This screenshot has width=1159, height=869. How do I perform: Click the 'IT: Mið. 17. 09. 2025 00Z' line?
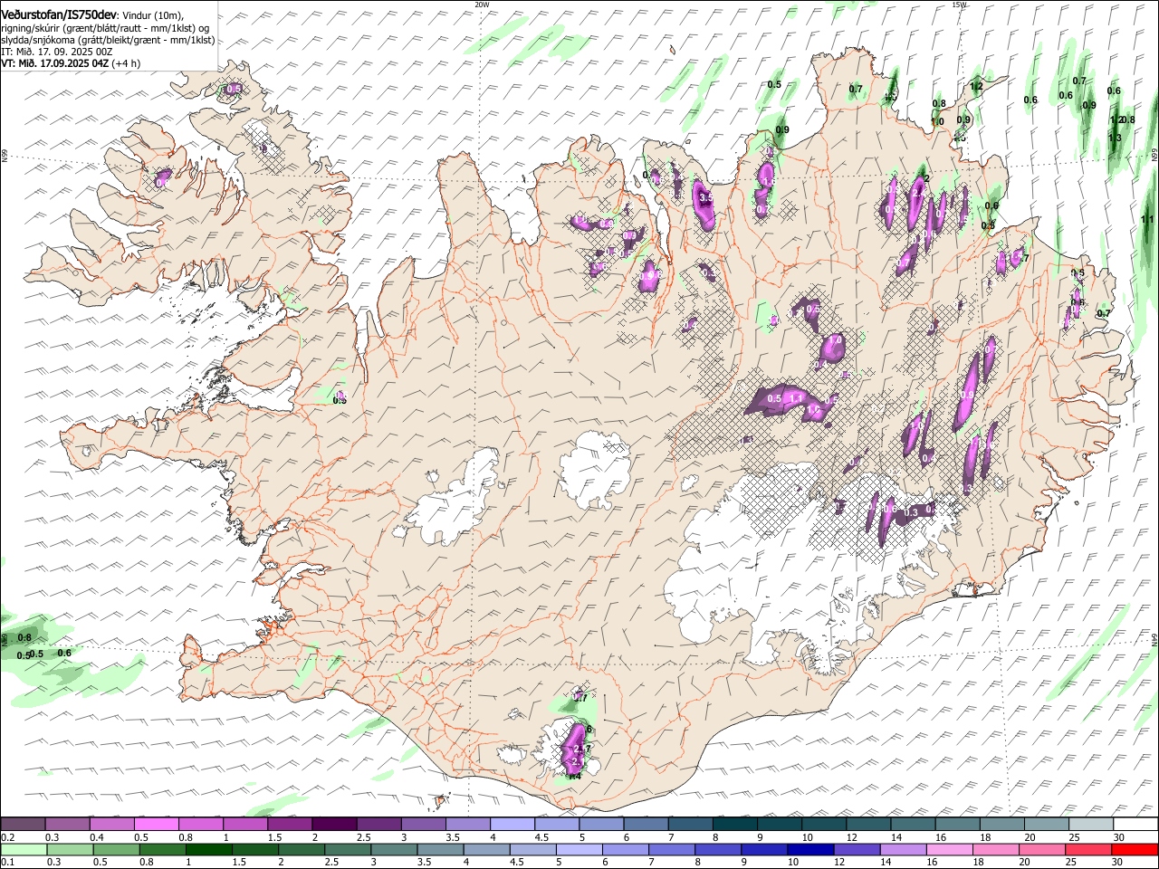click(57, 52)
